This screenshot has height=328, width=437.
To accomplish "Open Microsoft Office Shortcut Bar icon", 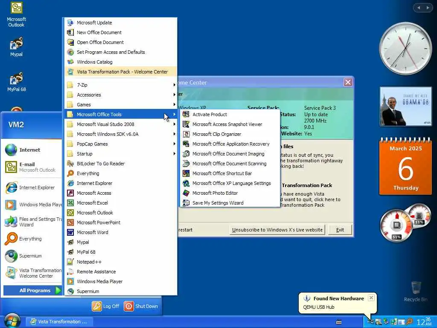I will (186, 173).
